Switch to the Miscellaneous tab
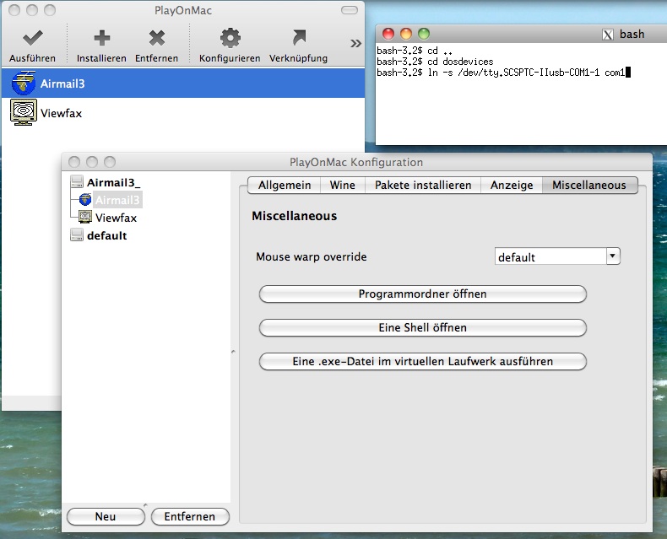The width and height of the screenshot is (667, 539). pyautogui.click(x=589, y=185)
